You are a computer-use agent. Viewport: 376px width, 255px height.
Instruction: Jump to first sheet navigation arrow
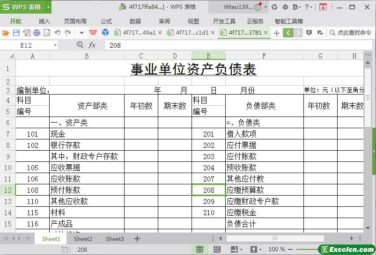6,239
